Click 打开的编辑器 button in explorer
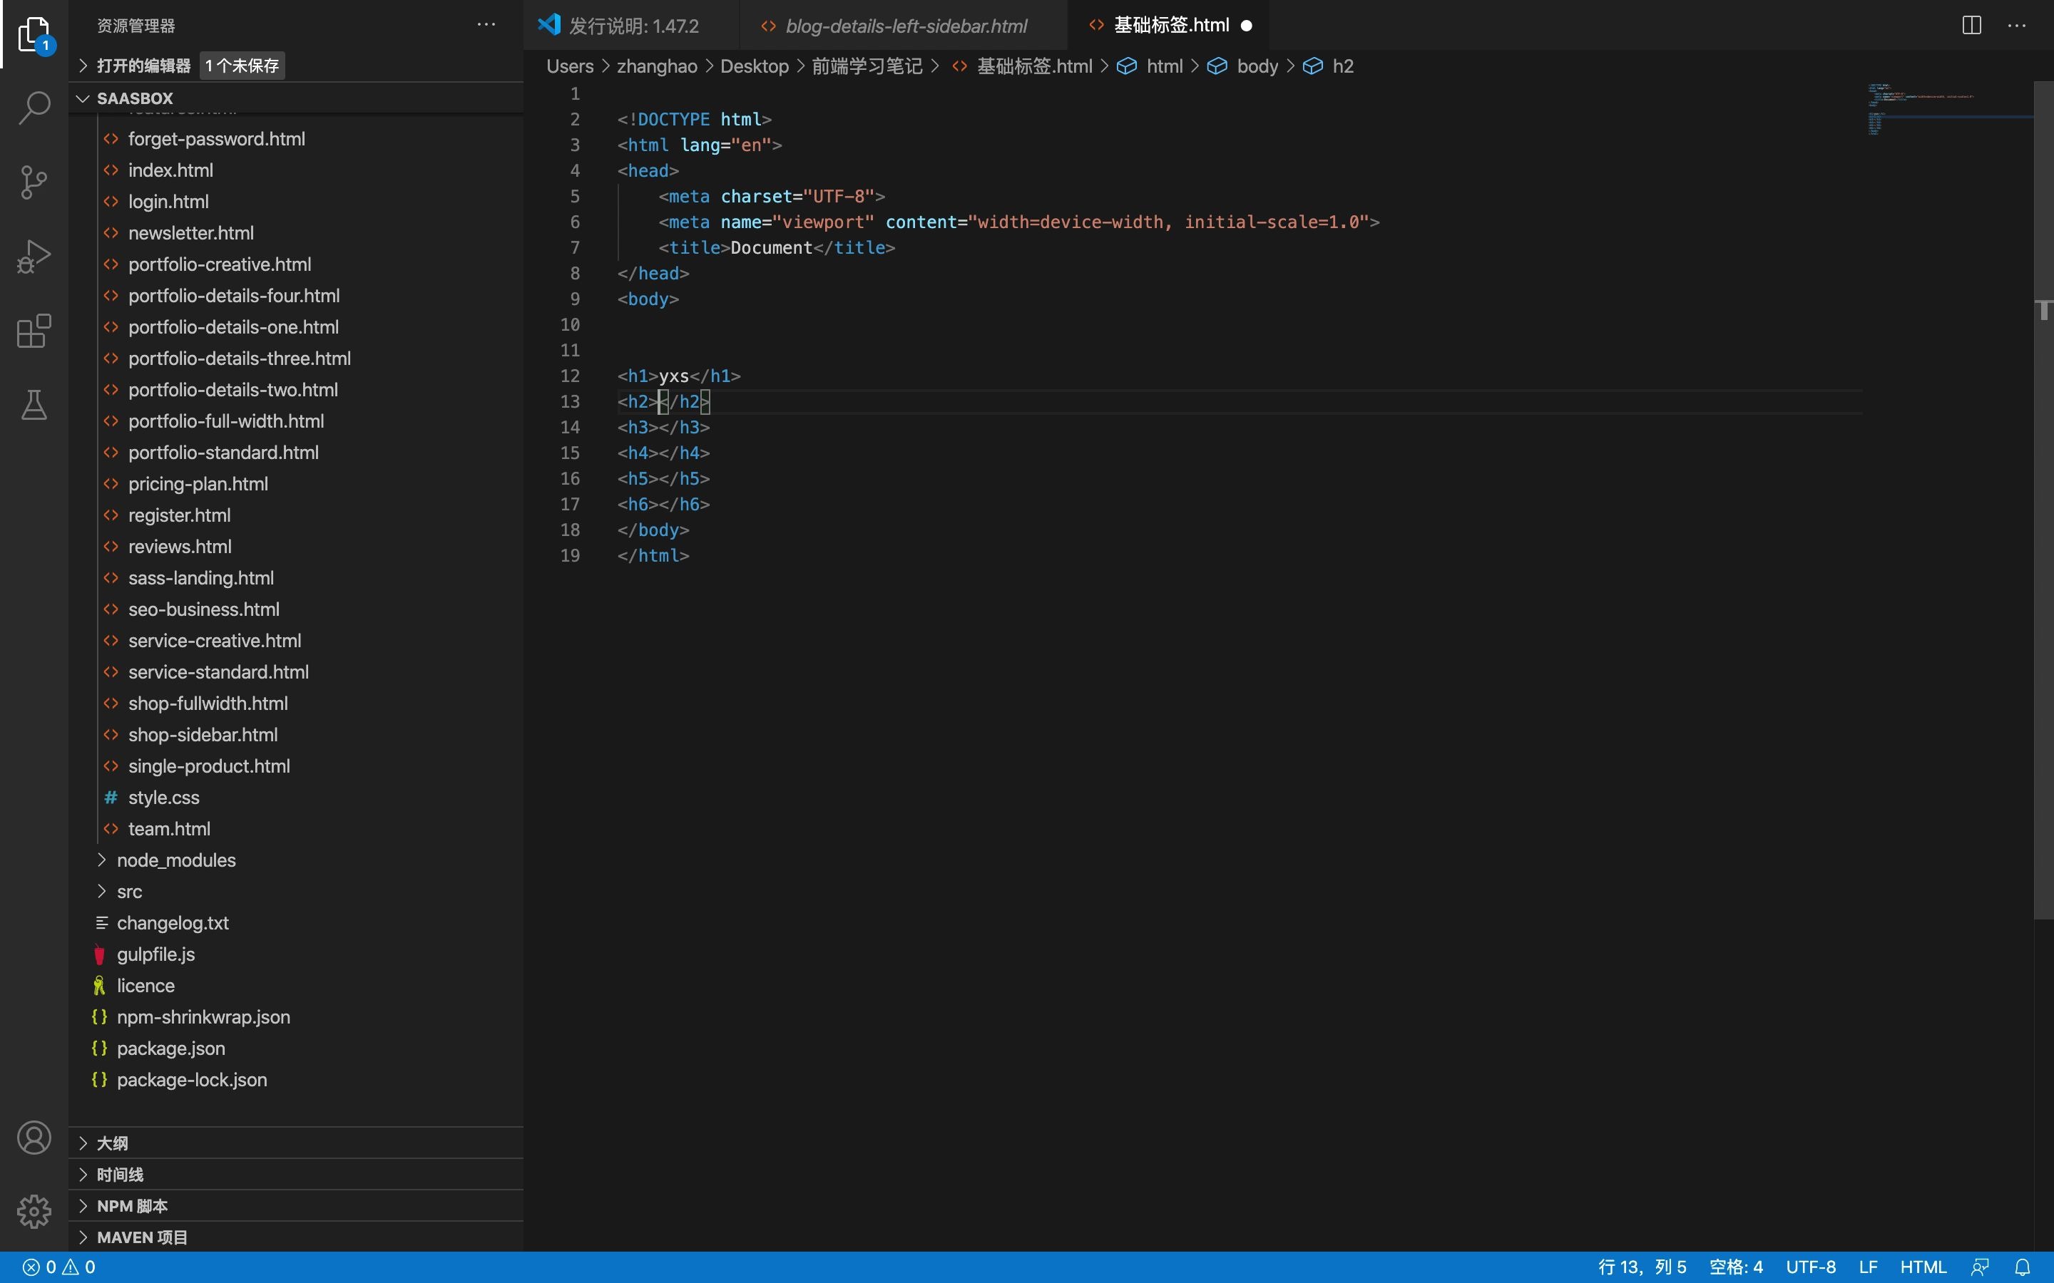The height and width of the screenshot is (1283, 2054). [x=143, y=65]
